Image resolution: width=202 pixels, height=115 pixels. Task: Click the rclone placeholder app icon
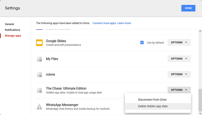[x=39, y=75]
